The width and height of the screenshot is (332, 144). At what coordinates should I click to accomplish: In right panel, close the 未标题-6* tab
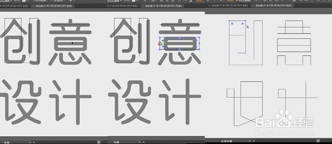pyautogui.click(x=253, y=5)
